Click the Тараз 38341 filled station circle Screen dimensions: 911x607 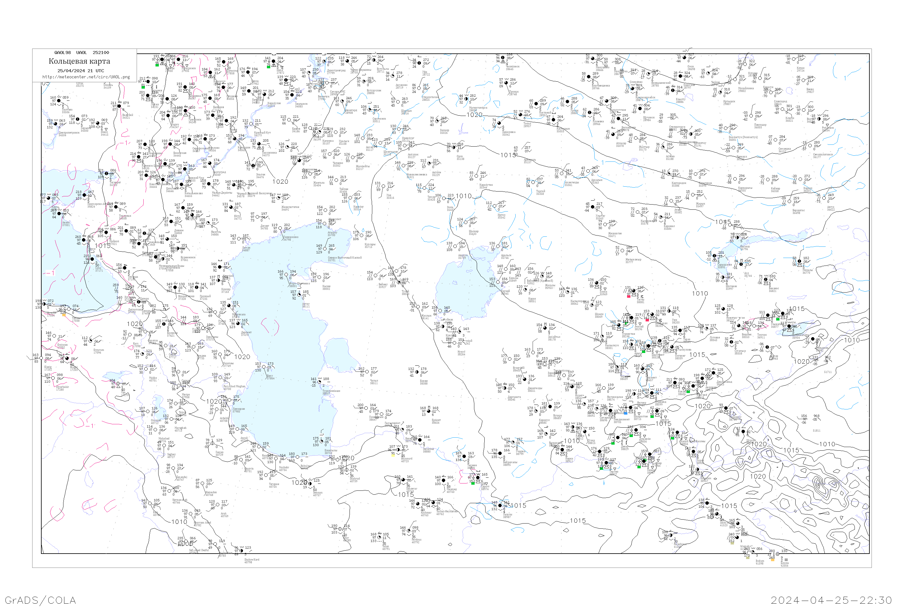coord(680,331)
